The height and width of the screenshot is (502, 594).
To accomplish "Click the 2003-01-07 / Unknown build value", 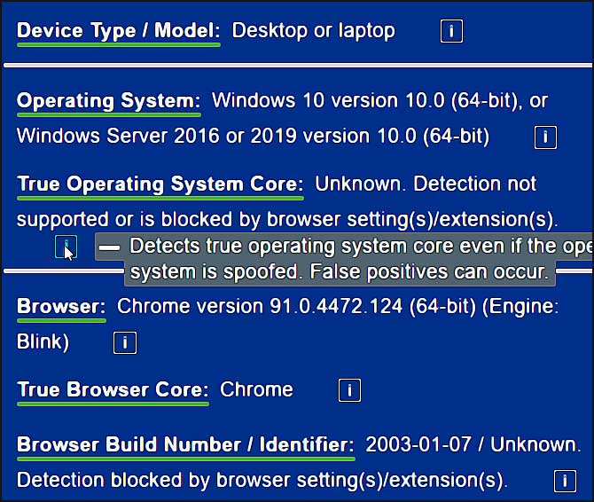I will tap(473, 444).
